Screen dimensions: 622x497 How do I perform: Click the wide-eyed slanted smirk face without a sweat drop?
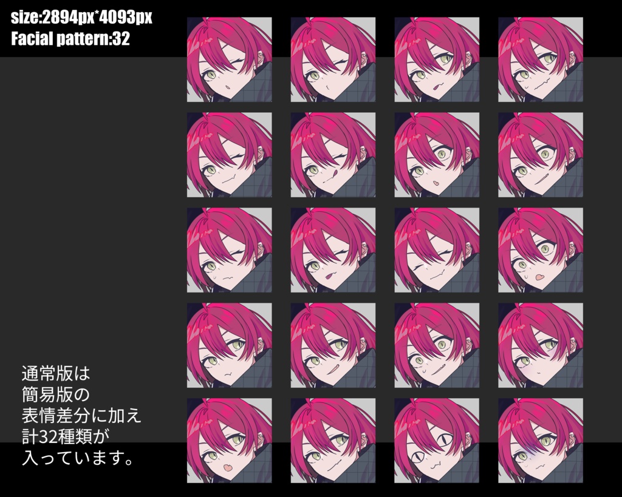tap(540, 155)
